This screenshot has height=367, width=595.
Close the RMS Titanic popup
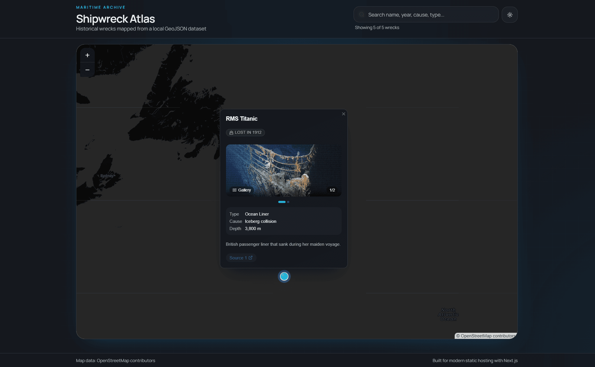click(343, 114)
